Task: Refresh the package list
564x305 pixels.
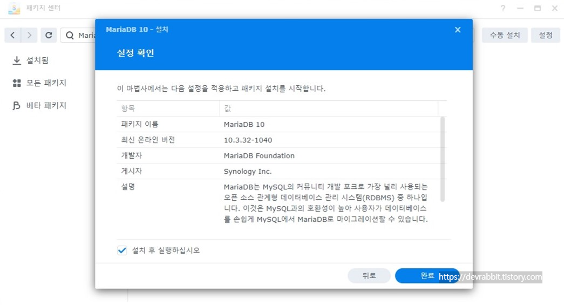Action: (49, 35)
